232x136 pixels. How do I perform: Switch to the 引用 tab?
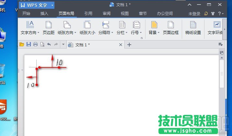(x=88, y=14)
